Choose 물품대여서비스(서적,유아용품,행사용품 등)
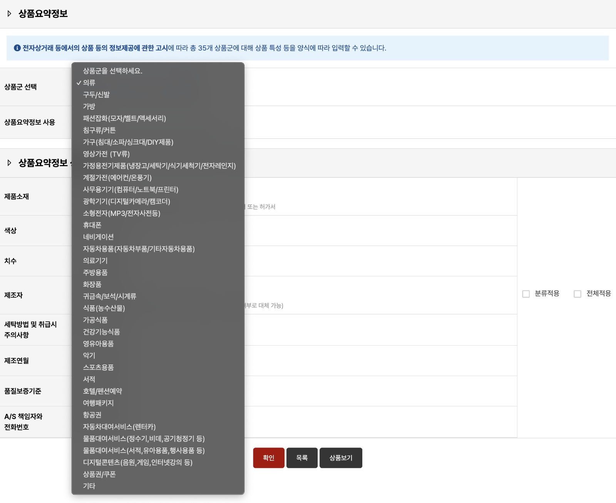616x503 pixels. coord(158,451)
